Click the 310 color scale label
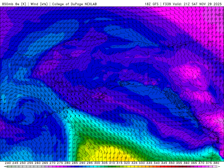This screenshot has width=224, height=168. pos(112,163)
